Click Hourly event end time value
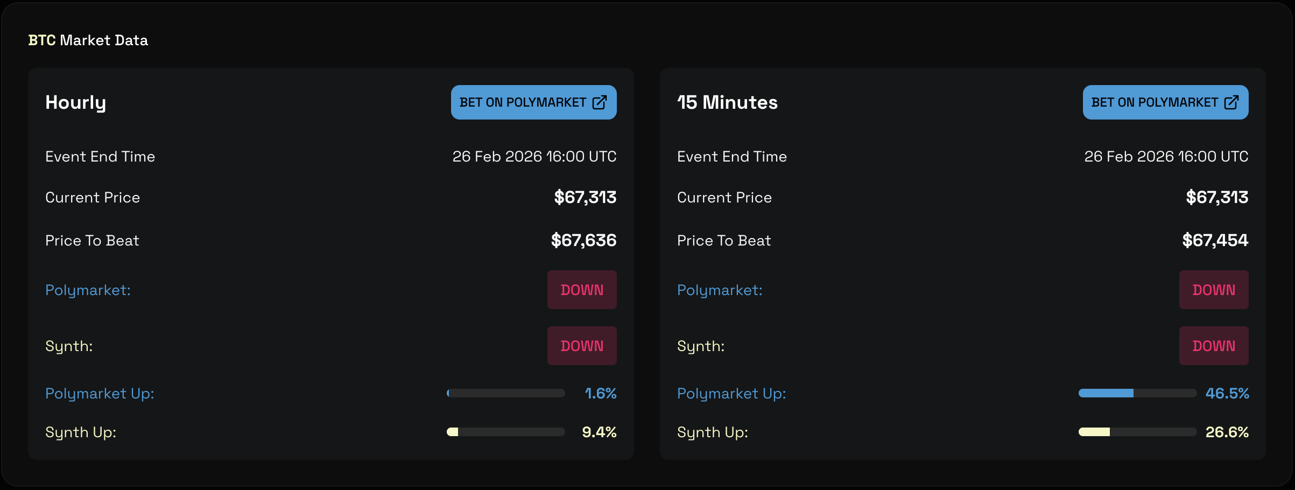 534,156
